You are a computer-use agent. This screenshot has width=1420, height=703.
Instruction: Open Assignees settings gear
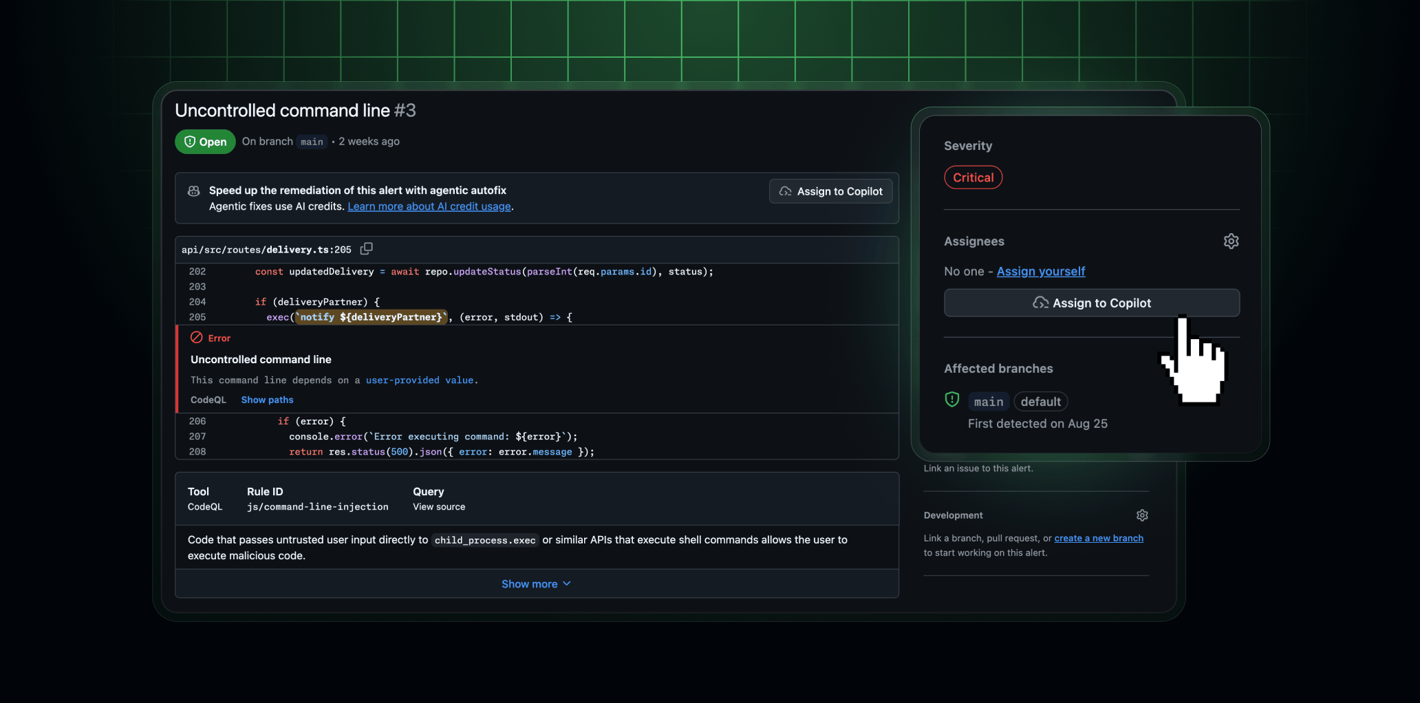(x=1231, y=241)
